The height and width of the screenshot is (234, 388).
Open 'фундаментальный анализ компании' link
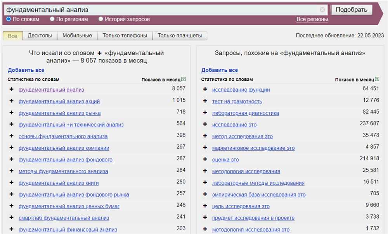[64, 148]
